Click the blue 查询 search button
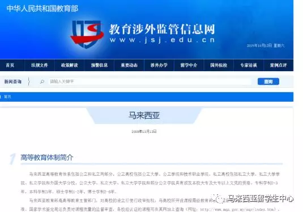Screen dimensions: 303x212 268,81
